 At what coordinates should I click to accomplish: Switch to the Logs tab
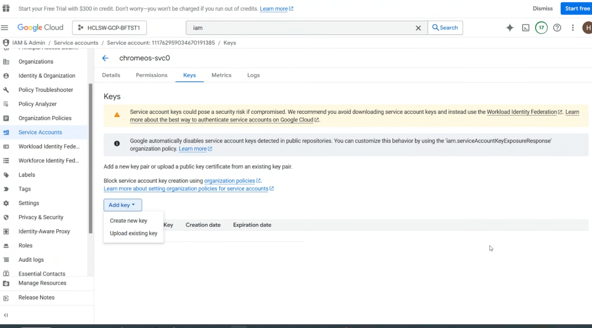tap(253, 75)
